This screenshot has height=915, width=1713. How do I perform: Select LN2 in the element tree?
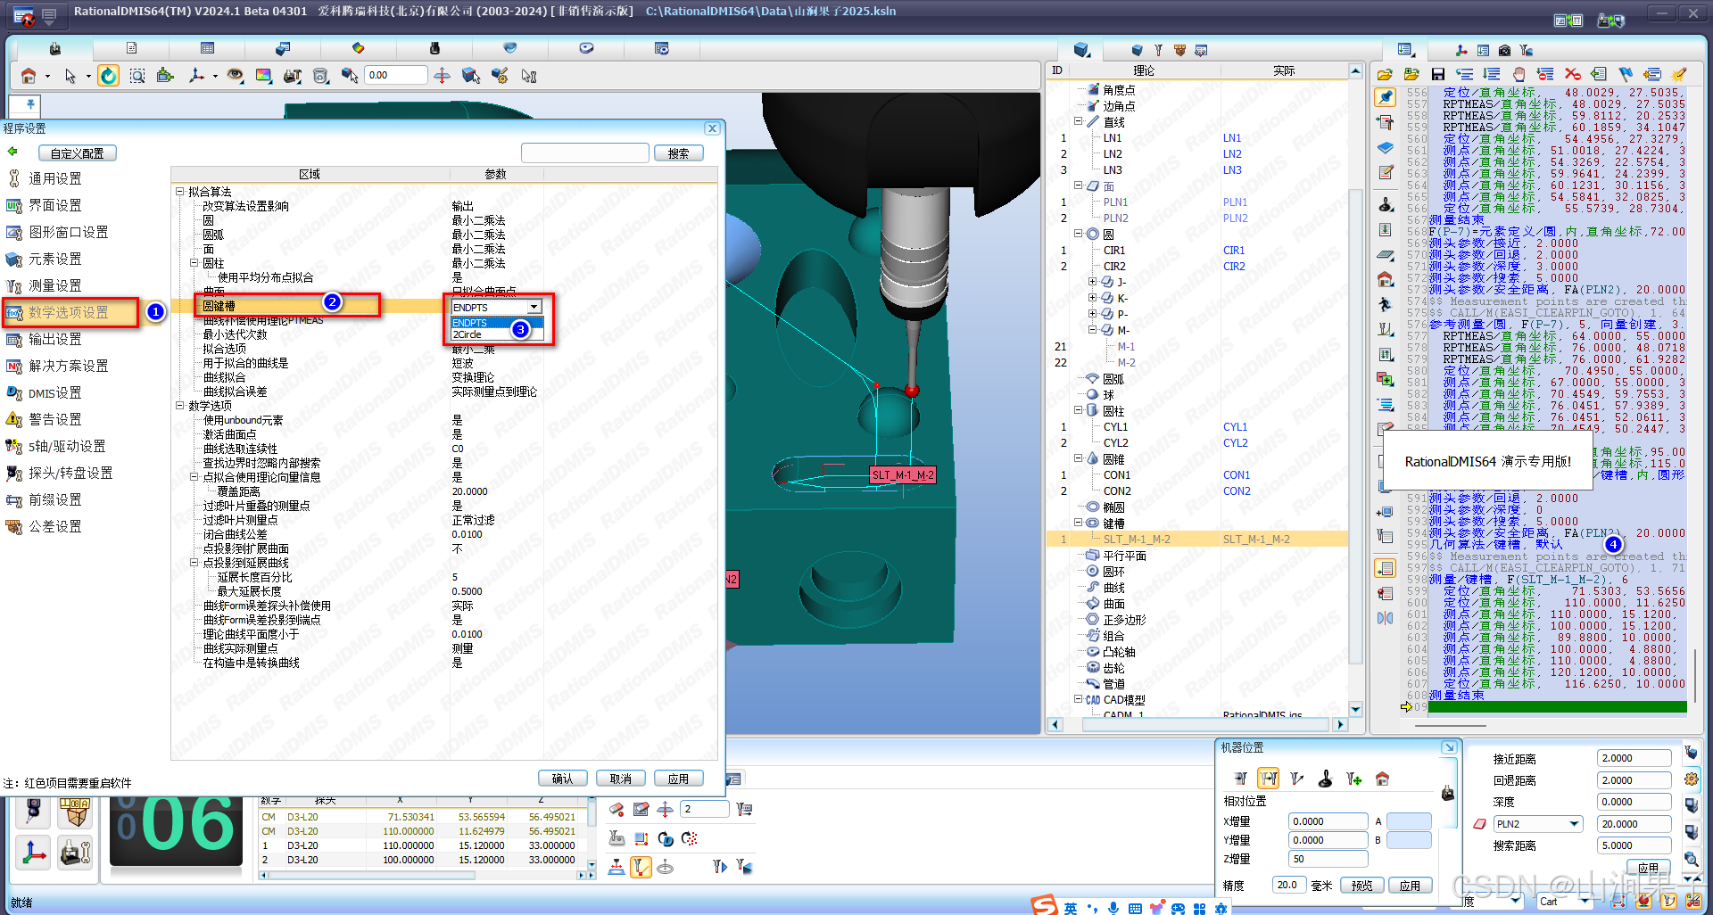[x=1113, y=154]
